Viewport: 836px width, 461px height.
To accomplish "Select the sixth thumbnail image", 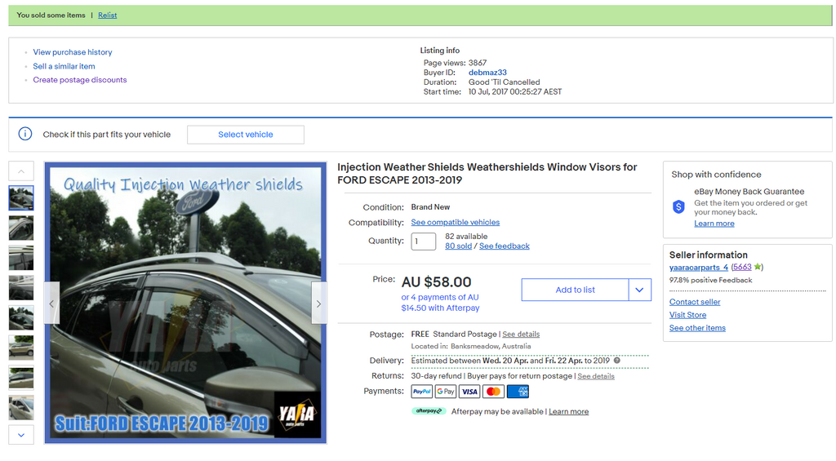I will [20, 348].
